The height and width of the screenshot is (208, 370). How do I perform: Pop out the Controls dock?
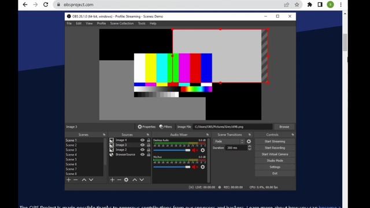(x=293, y=135)
